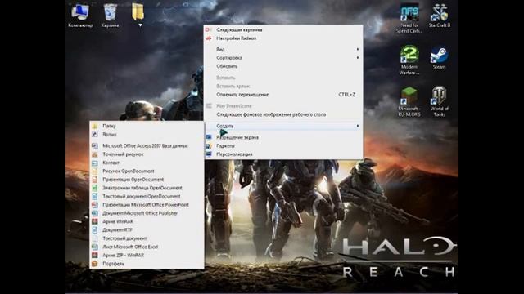Image resolution: width=524 pixels, height=294 pixels.
Task: Create Архив ZIP - WinRAR
Action: pyautogui.click(x=147, y=256)
